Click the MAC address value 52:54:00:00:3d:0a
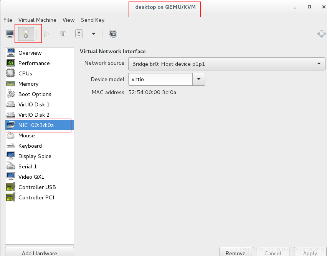Viewport: 327px width, 256px height. click(152, 92)
